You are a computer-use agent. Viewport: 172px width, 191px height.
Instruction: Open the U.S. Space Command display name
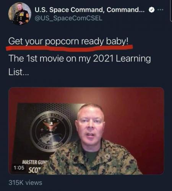click(x=89, y=10)
